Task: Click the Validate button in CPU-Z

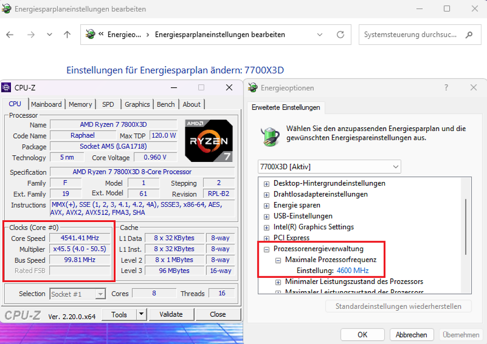Action: pyautogui.click(x=171, y=314)
